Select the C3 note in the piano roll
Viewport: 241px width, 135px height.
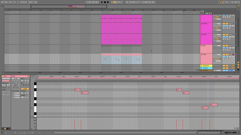click(x=205, y=108)
